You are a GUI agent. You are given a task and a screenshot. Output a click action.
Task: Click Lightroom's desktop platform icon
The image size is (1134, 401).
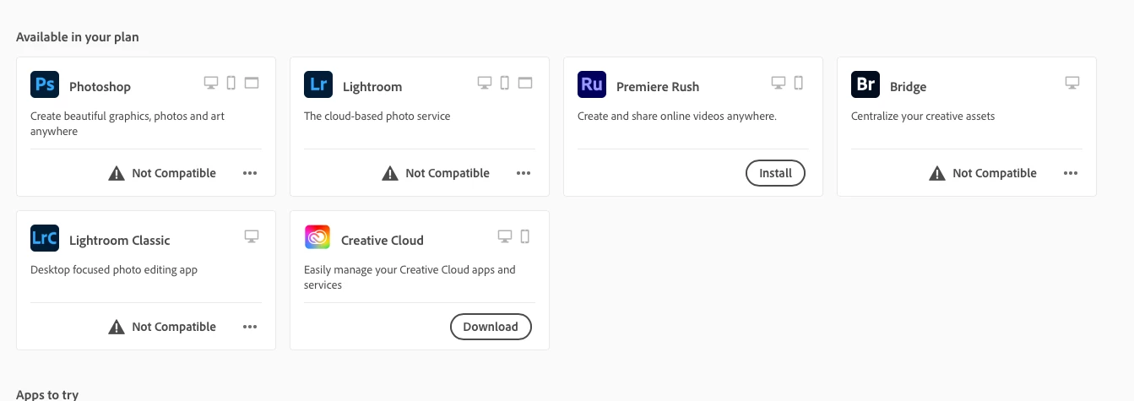tap(485, 83)
